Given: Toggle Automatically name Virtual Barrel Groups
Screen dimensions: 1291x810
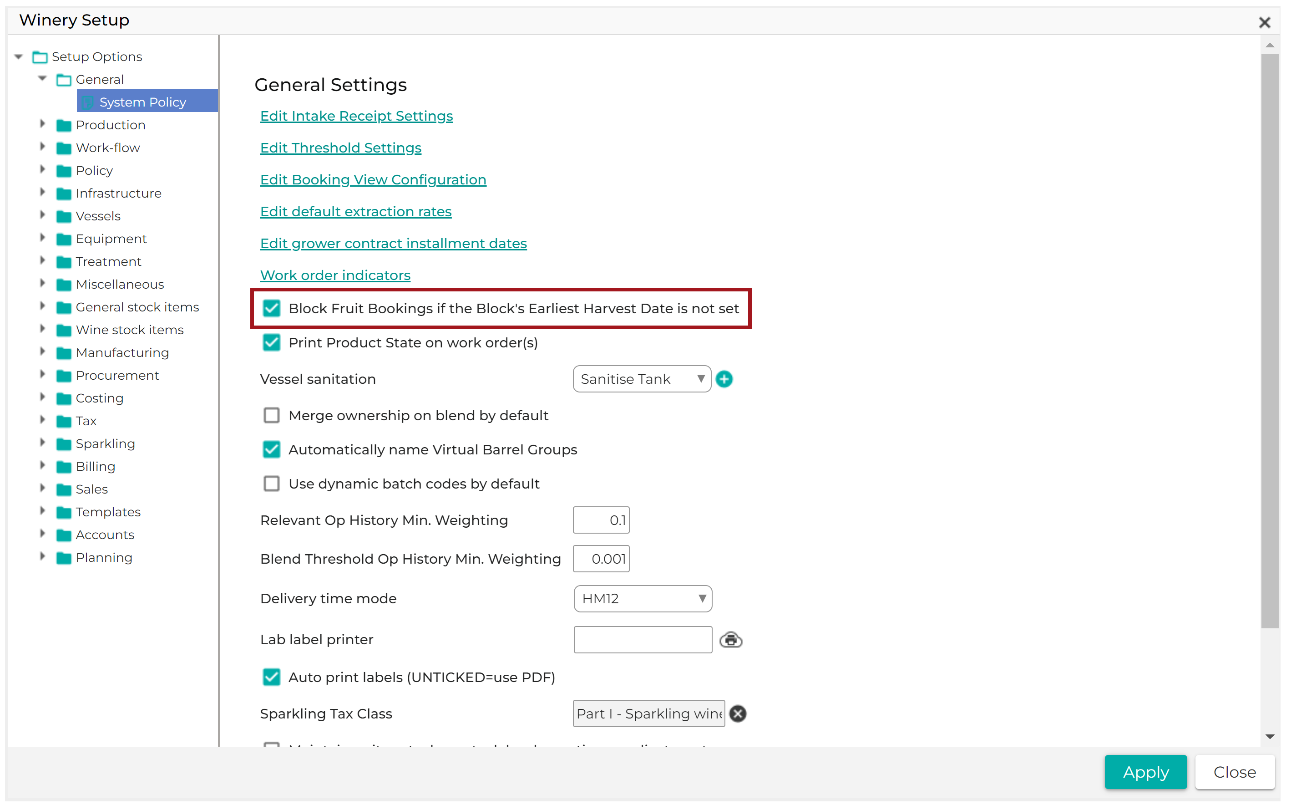Looking at the screenshot, I should [x=271, y=450].
